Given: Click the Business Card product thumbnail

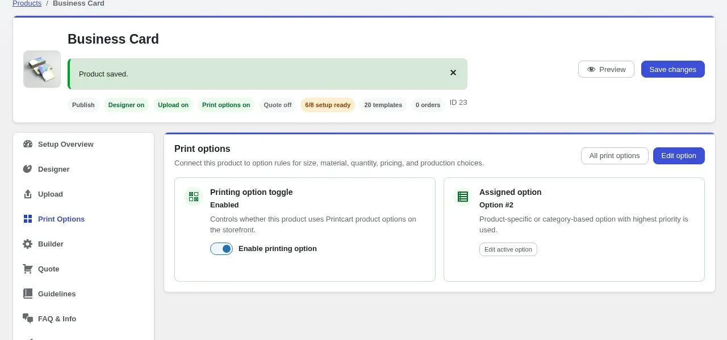Looking at the screenshot, I should click(x=42, y=69).
